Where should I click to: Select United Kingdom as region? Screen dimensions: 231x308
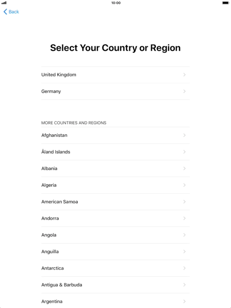(x=59, y=75)
